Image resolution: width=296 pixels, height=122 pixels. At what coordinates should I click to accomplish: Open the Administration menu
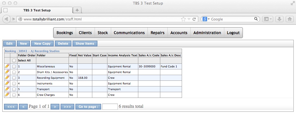point(207,33)
